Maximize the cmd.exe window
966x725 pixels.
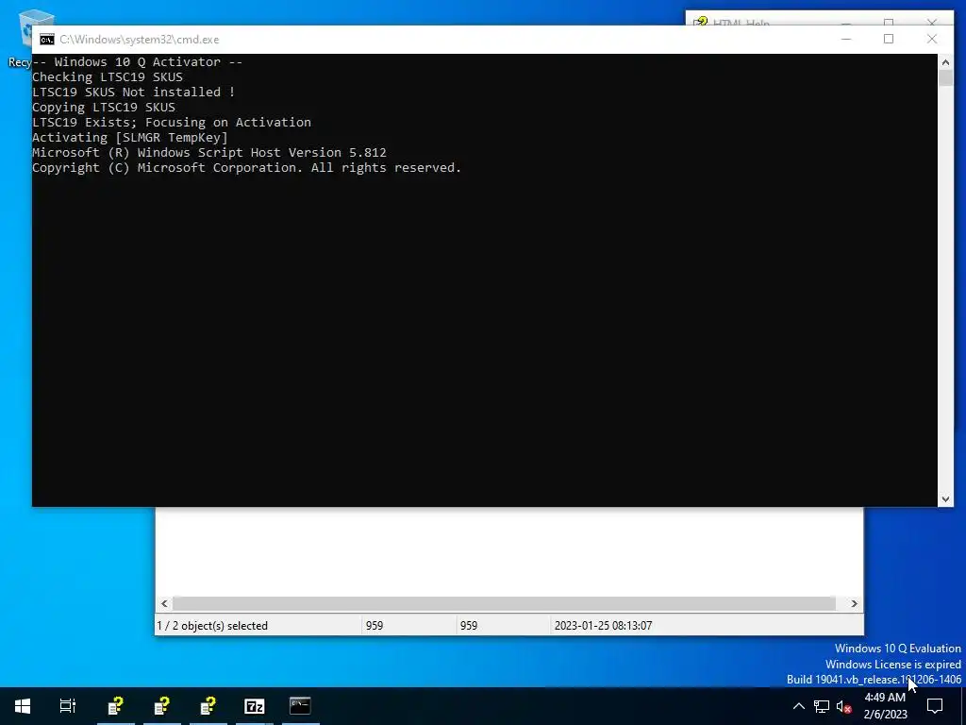[x=889, y=39]
